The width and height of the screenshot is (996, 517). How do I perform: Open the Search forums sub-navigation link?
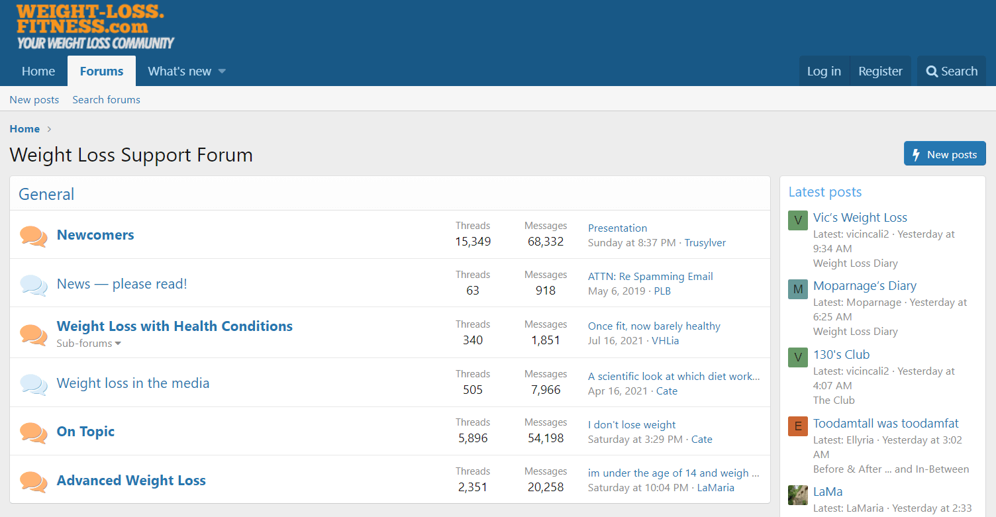[x=106, y=100]
